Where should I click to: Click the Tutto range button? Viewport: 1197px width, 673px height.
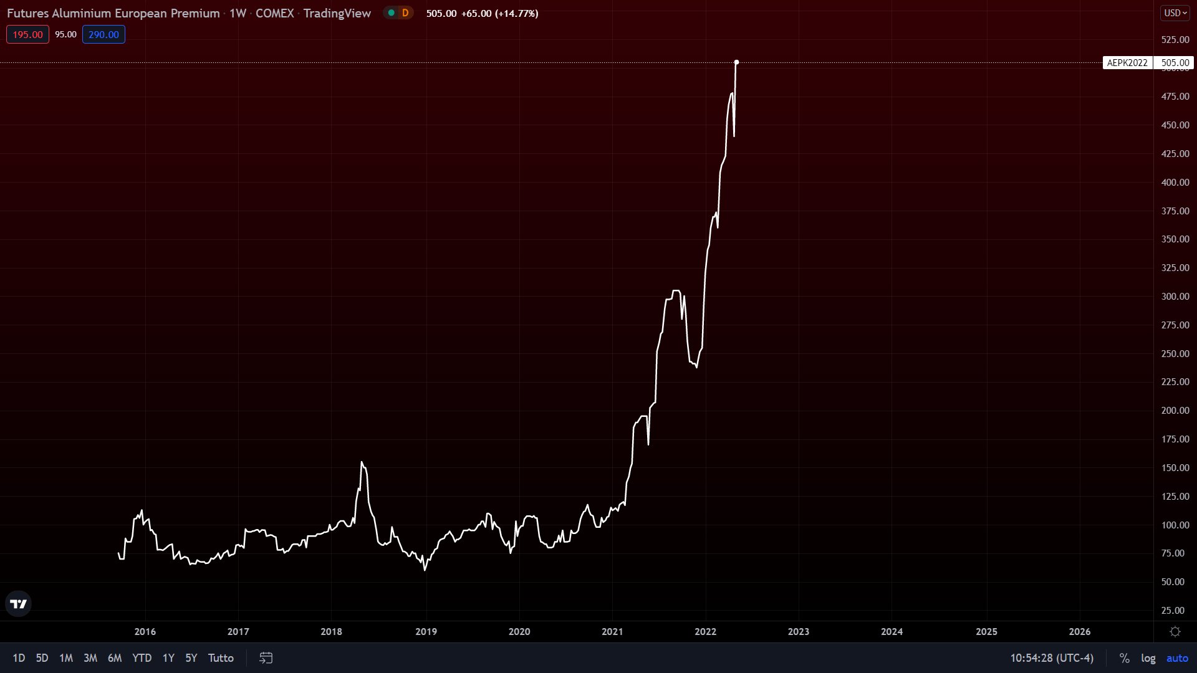[221, 658]
